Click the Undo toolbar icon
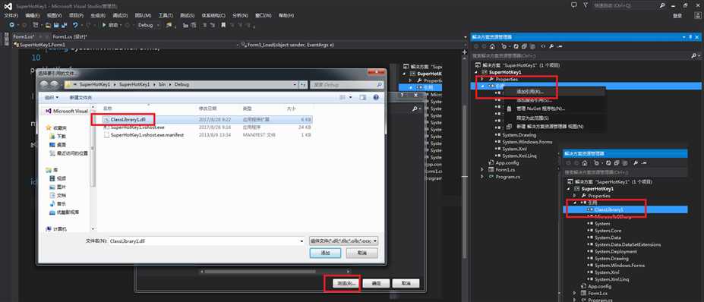This screenshot has width=704, height=302. click(x=75, y=25)
